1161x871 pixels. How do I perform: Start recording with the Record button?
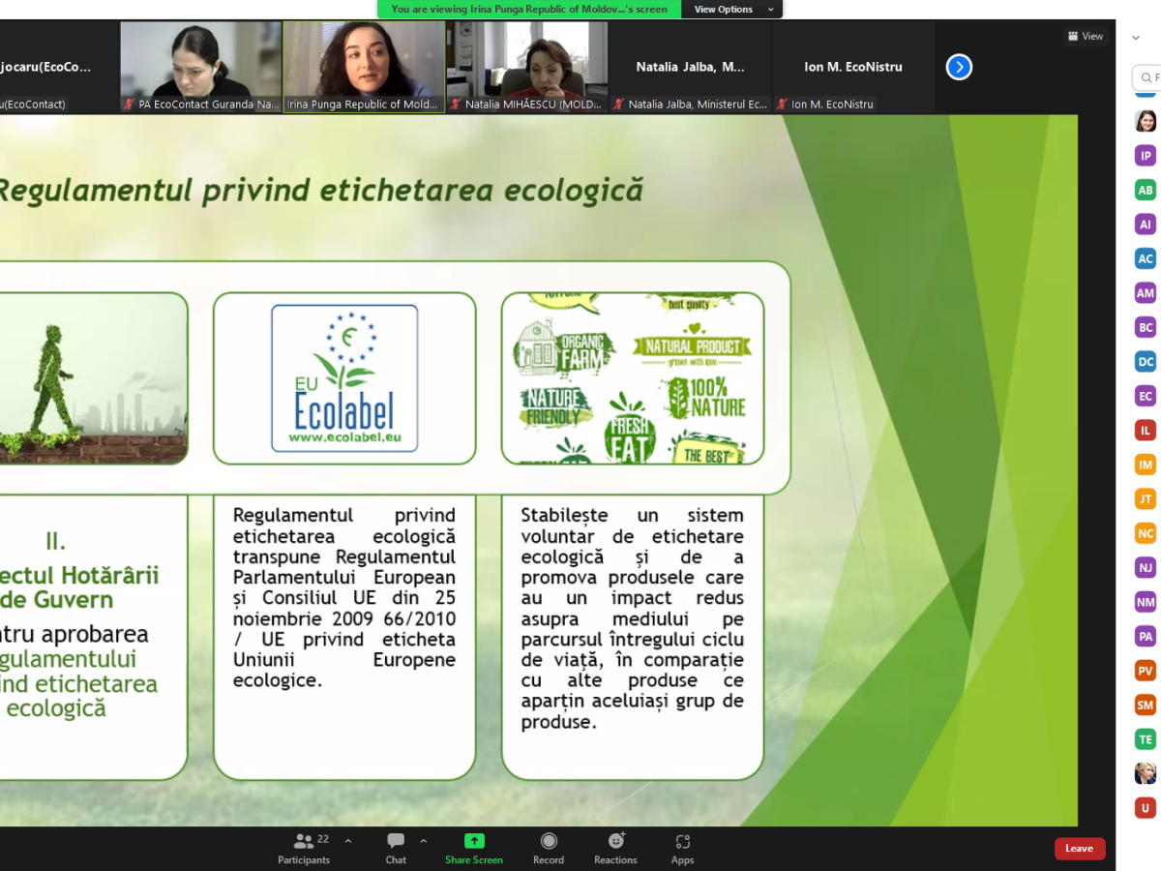coord(549,848)
